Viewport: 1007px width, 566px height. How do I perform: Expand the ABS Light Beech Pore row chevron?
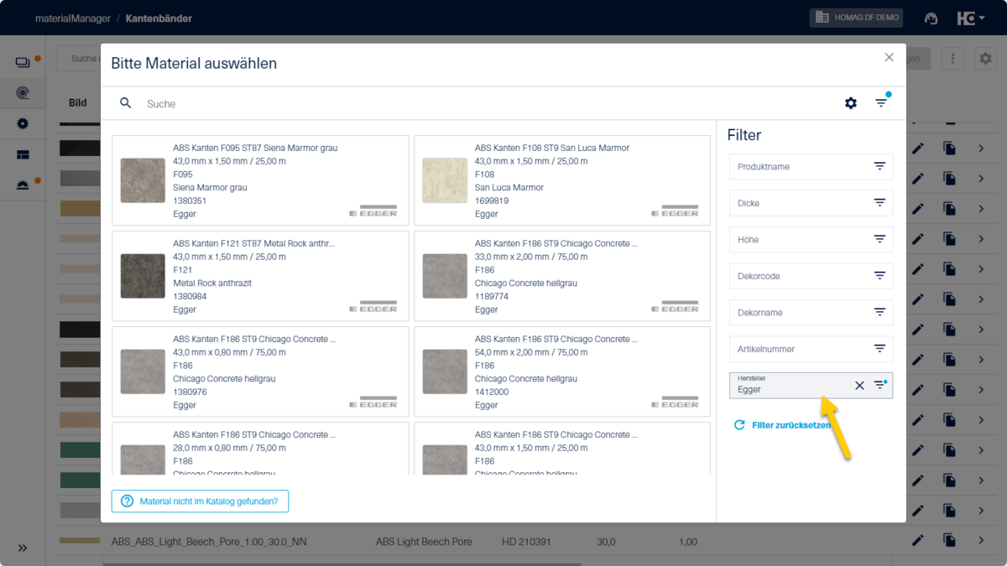981,541
